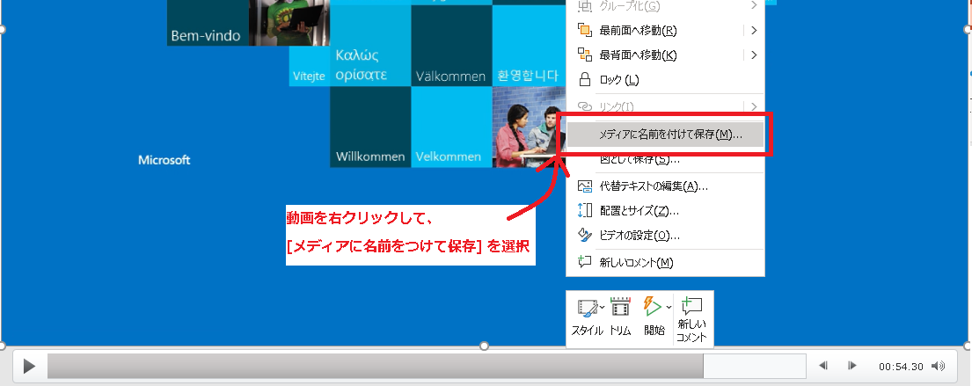This screenshot has width=972, height=386.
Task: Click the Start (開始) playback option icon
Action: pos(652,307)
